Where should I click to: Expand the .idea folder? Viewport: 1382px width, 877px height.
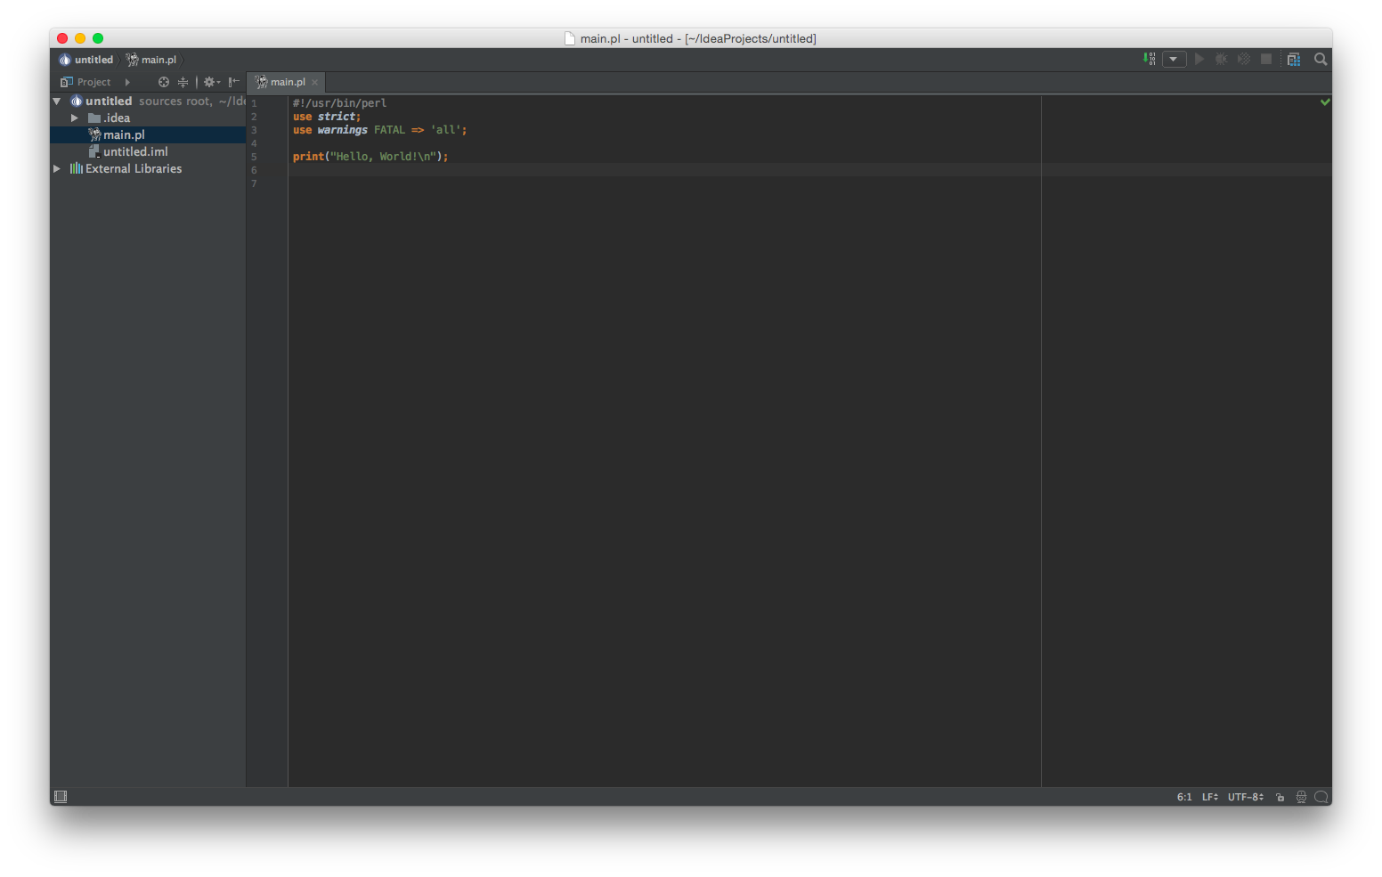pos(75,118)
